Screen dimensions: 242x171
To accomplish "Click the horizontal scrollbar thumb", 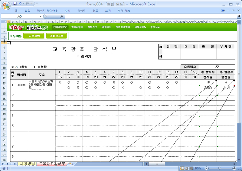I will (156, 164).
